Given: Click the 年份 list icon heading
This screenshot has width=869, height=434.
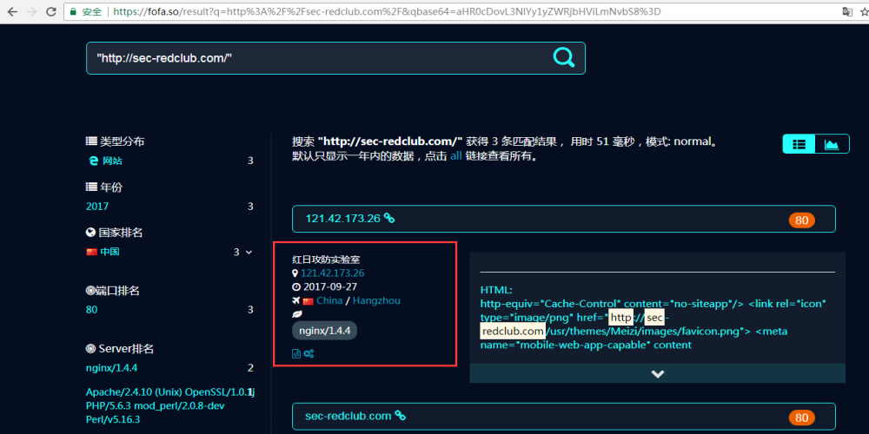Looking at the screenshot, I should pos(91,187).
